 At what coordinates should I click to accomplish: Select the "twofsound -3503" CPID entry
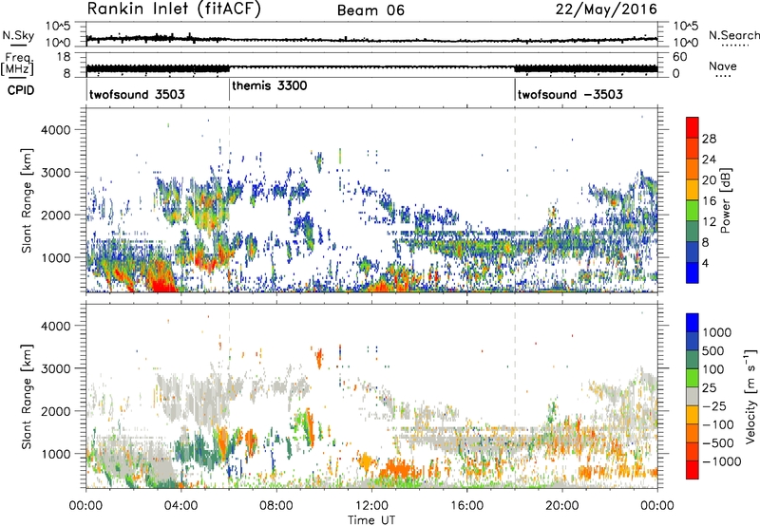570,94
